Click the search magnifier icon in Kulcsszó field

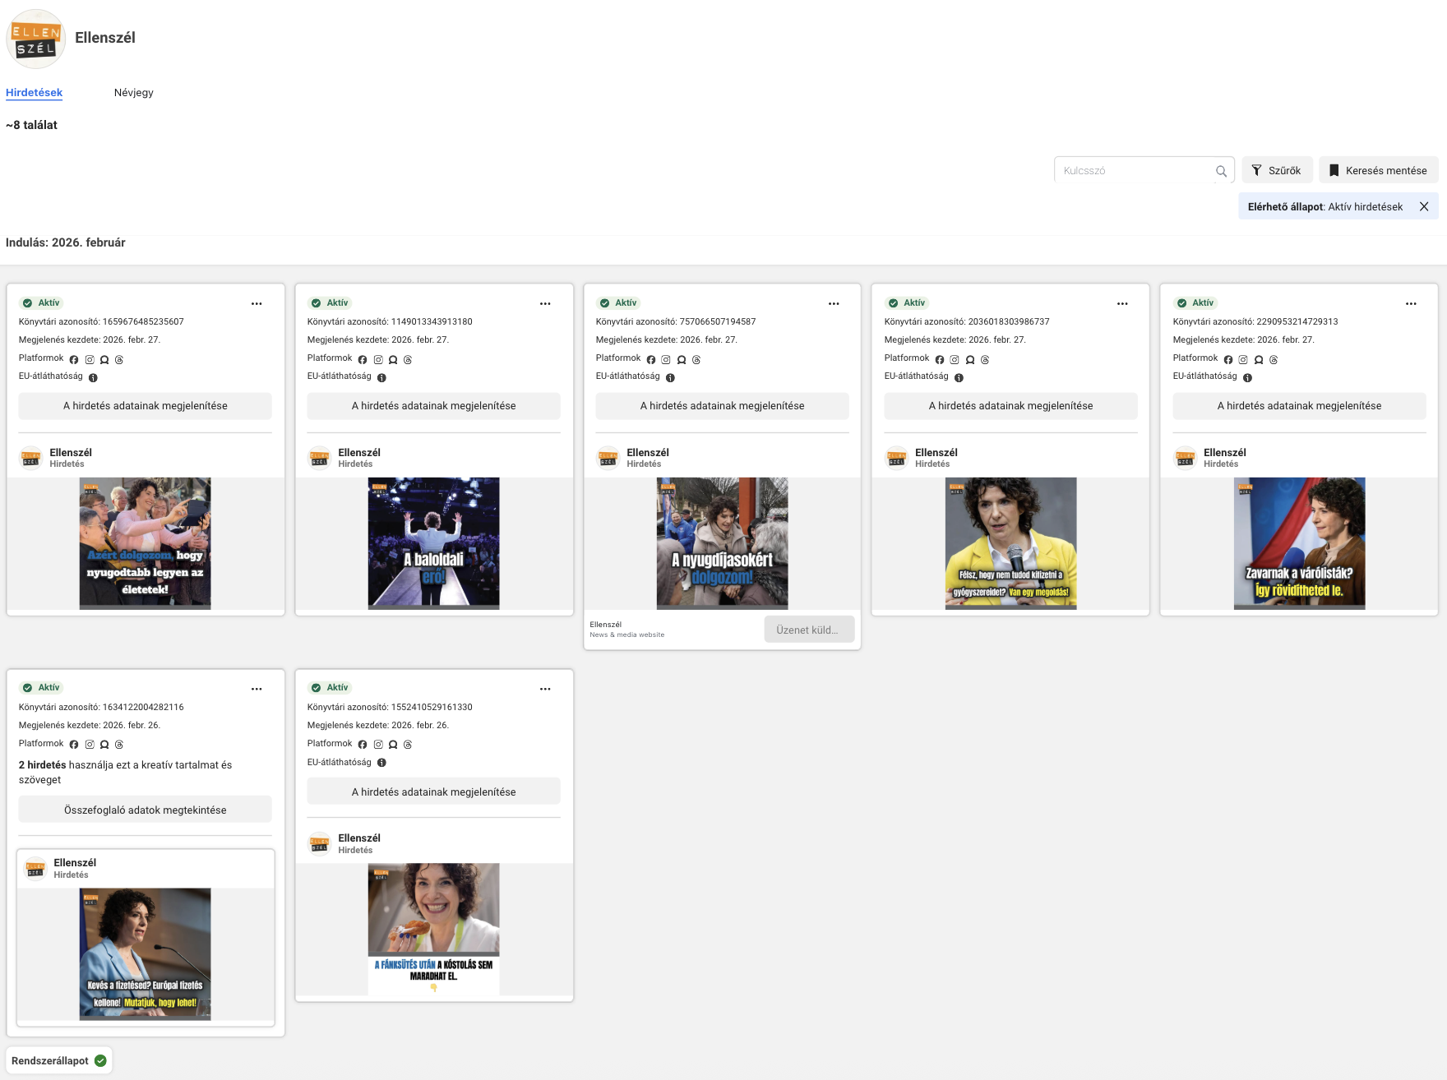1221,171
